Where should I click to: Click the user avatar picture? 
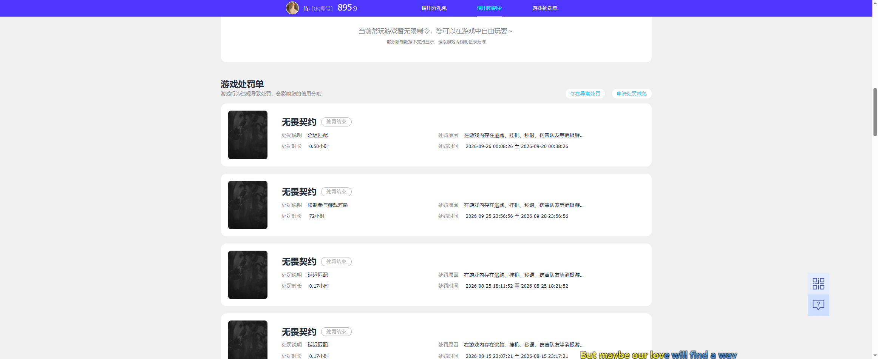click(x=292, y=8)
